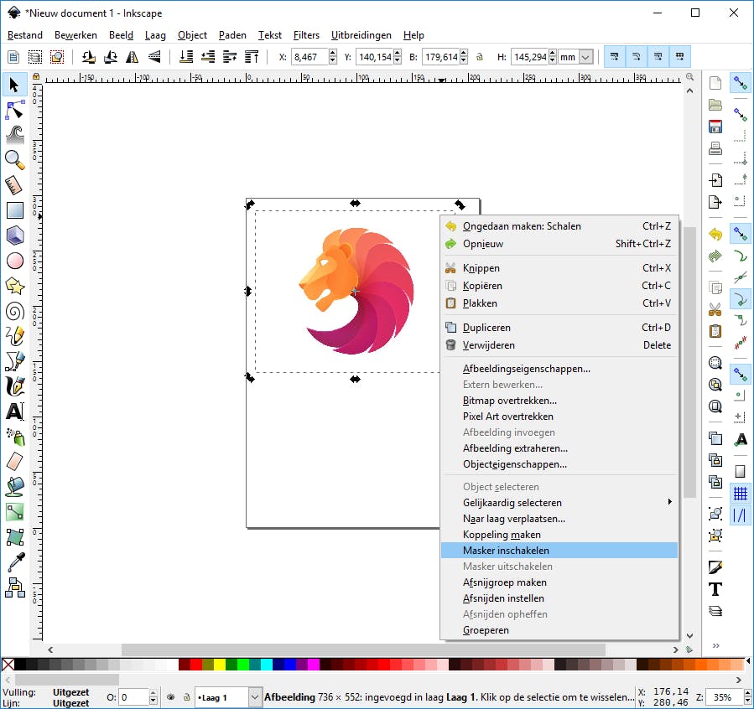Pick the yellow swatch in the palette
The image size is (754, 709).
point(220,665)
